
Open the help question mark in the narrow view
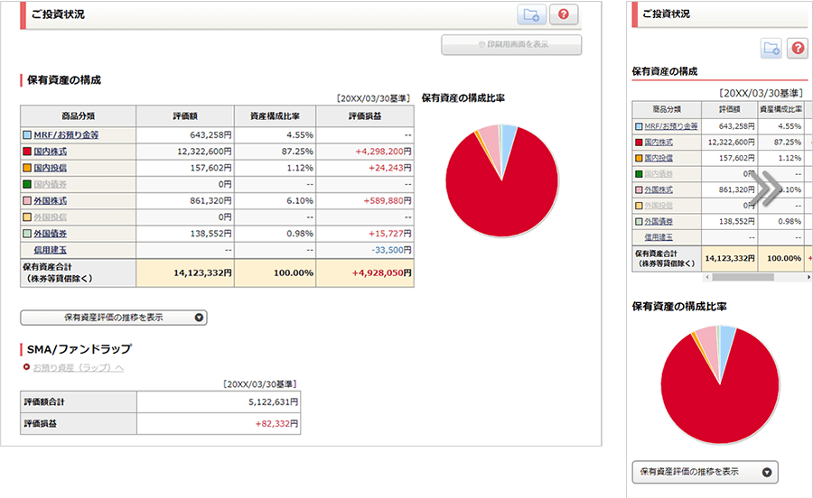(798, 49)
